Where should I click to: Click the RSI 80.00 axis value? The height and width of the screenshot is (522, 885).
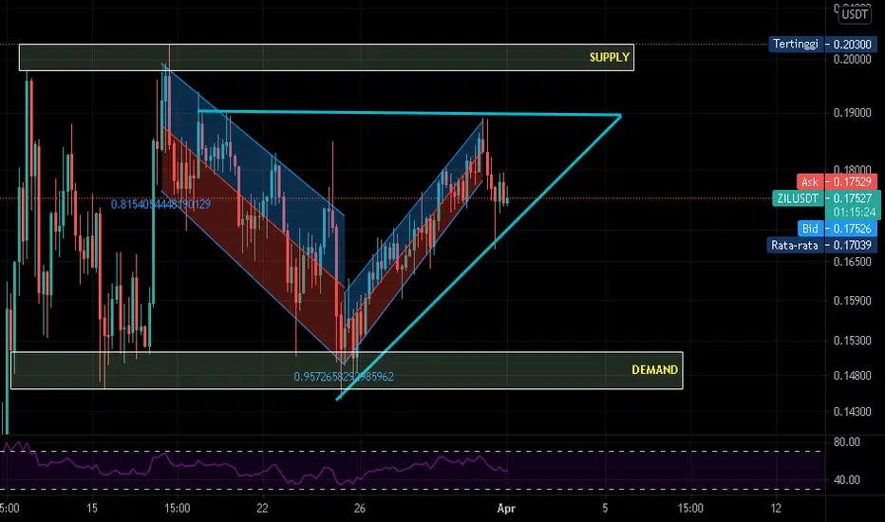click(847, 442)
